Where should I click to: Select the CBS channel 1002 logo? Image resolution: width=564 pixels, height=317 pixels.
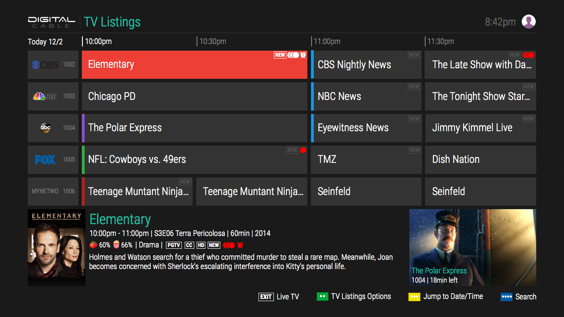point(45,65)
